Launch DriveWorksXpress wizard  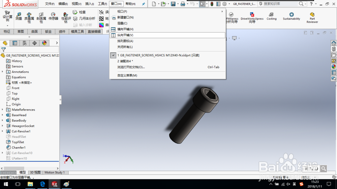[252, 17]
